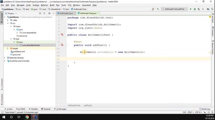The width and height of the screenshot is (215, 120).
Task: Expand the com.dineshkrish package under main
Action: click(17, 33)
